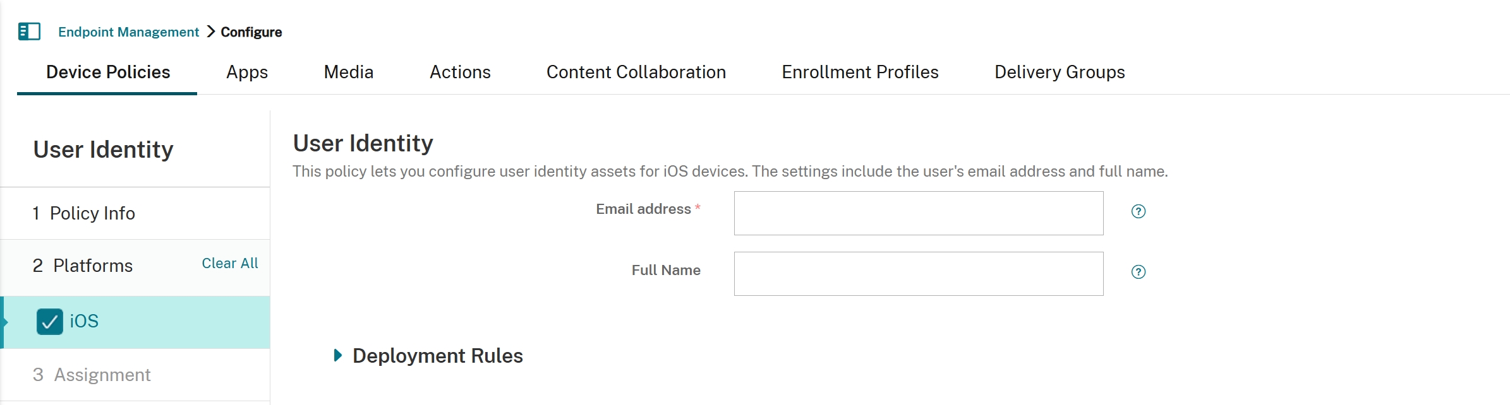Switch to the Enrollment Profiles tab
Image resolution: width=1510 pixels, height=405 pixels.
click(860, 73)
